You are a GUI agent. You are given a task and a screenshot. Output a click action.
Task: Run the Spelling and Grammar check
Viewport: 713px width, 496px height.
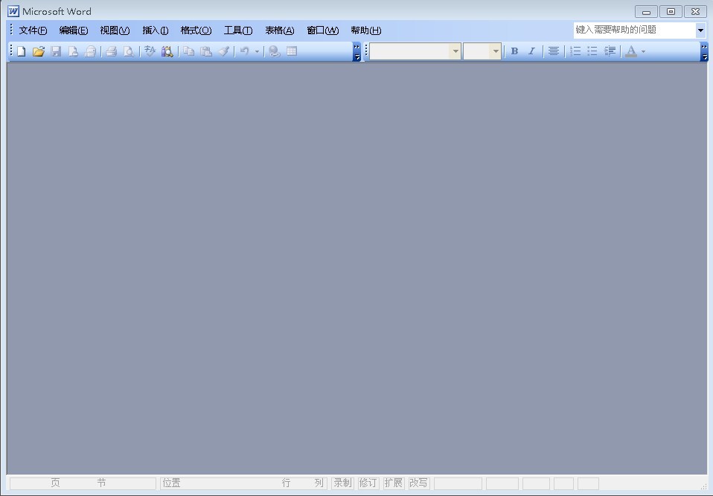(x=150, y=51)
